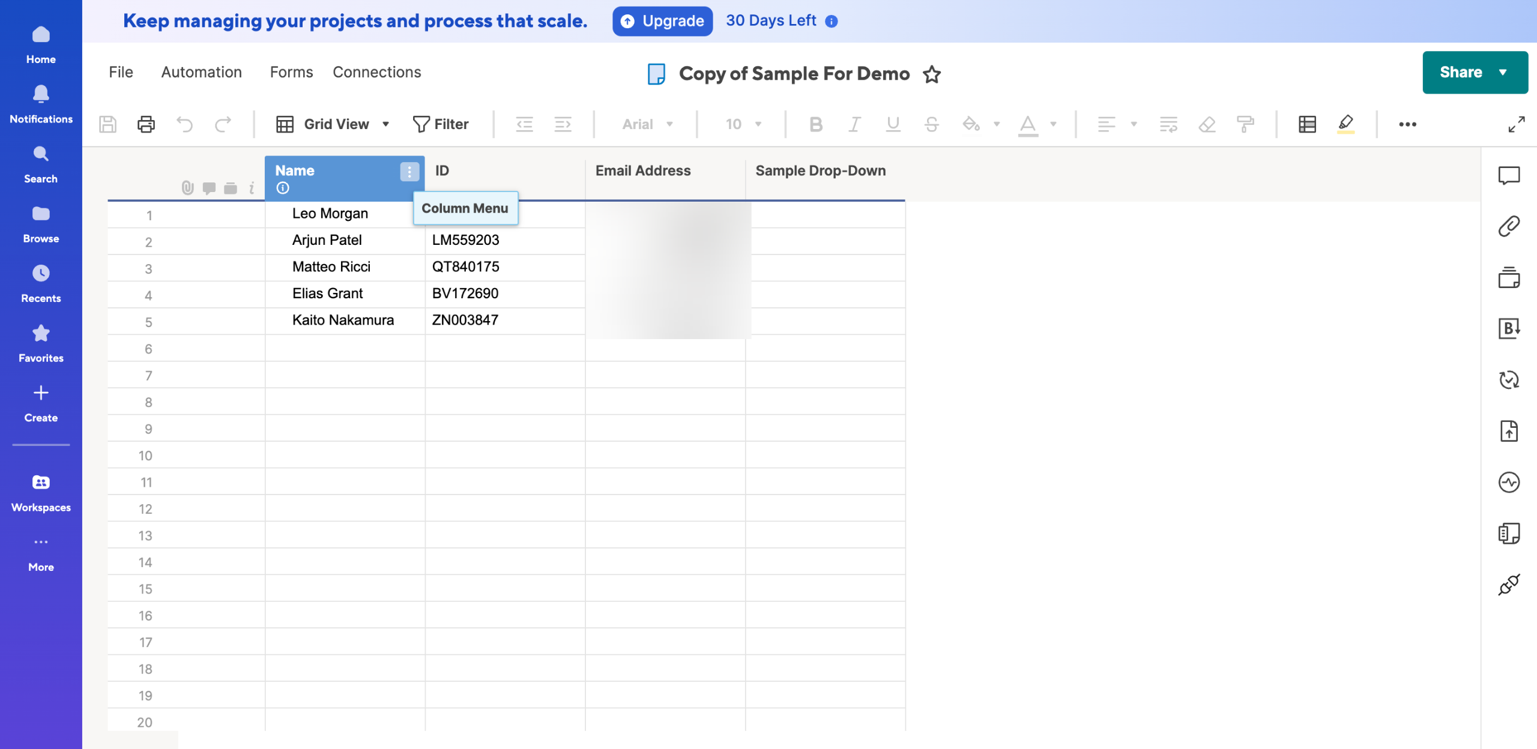Open the text color picker
This screenshot has width=1537, height=749.
point(1028,124)
